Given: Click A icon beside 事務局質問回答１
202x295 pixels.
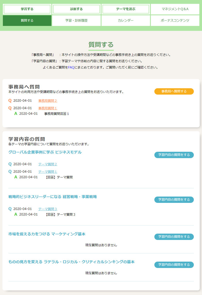Looking at the screenshot, I should click(16, 114).
